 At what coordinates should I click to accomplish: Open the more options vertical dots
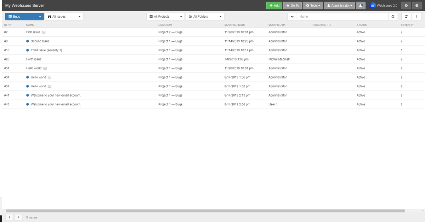pyautogui.click(x=416, y=16)
